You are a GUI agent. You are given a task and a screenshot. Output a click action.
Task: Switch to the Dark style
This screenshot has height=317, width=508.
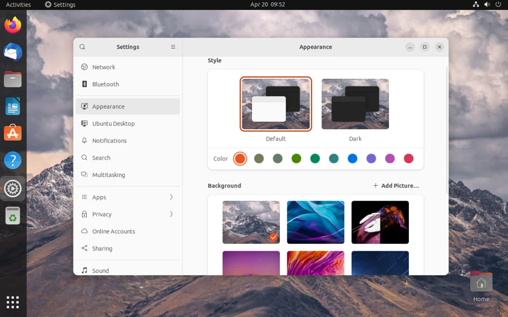(355, 104)
